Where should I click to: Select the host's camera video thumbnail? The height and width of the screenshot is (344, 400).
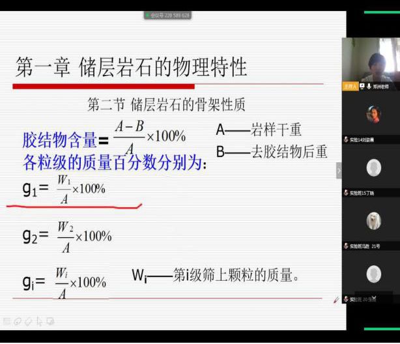[372, 62]
